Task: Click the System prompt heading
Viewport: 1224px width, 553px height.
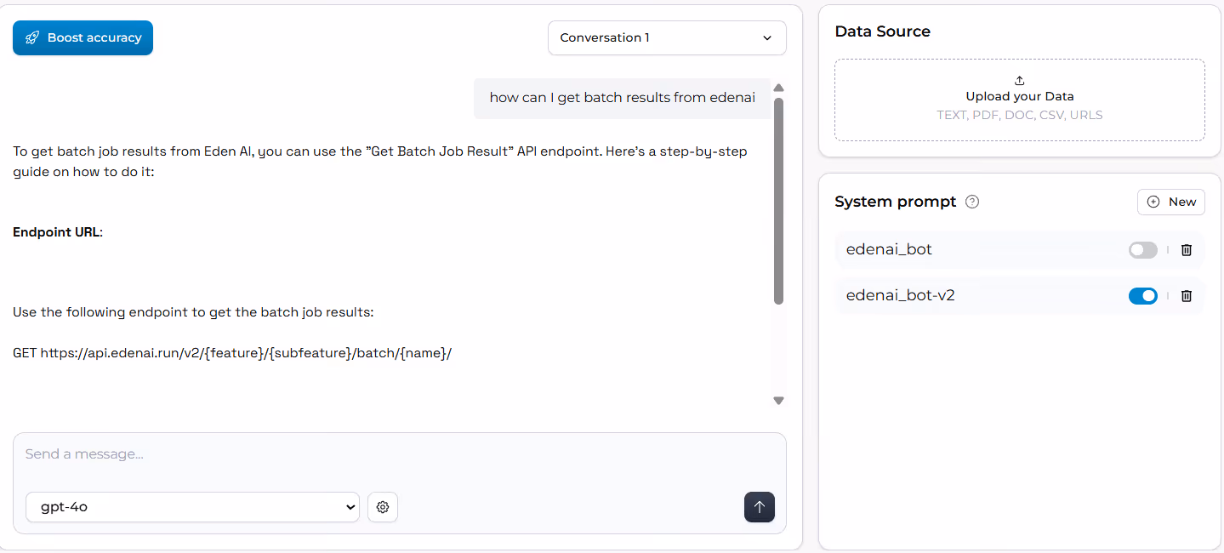Action: [x=896, y=202]
